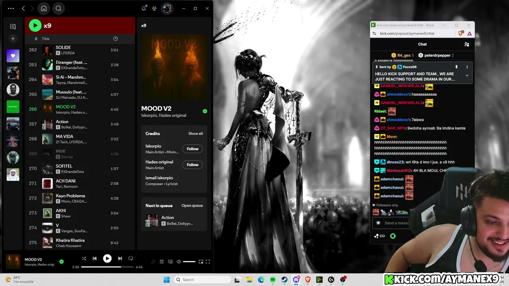Create a new playlist with the plus icon

[13, 39]
